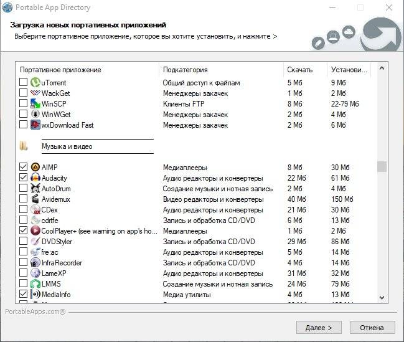Image resolution: width=404 pixels, height=342 pixels.
Task: Sort by Установи... column header
Action: pyautogui.click(x=349, y=70)
